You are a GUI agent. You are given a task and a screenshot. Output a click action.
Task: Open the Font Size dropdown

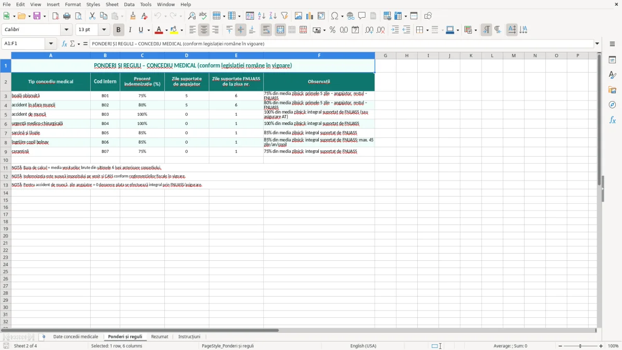[x=104, y=30]
